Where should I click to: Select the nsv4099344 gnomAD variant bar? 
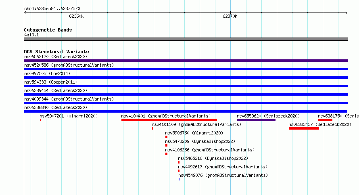[186, 103]
